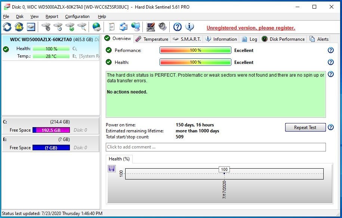Viewport: 342px width, 218px height.
Task: Click the globe and monitor network icon
Action: click(x=136, y=27)
